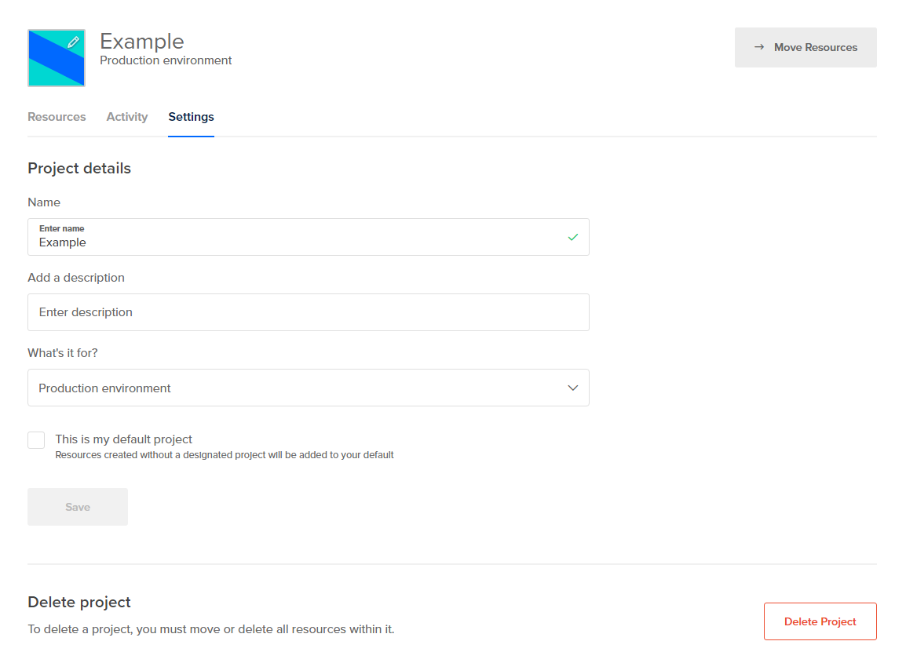Select the Settings tab
The width and height of the screenshot is (906, 663).
coord(192,117)
